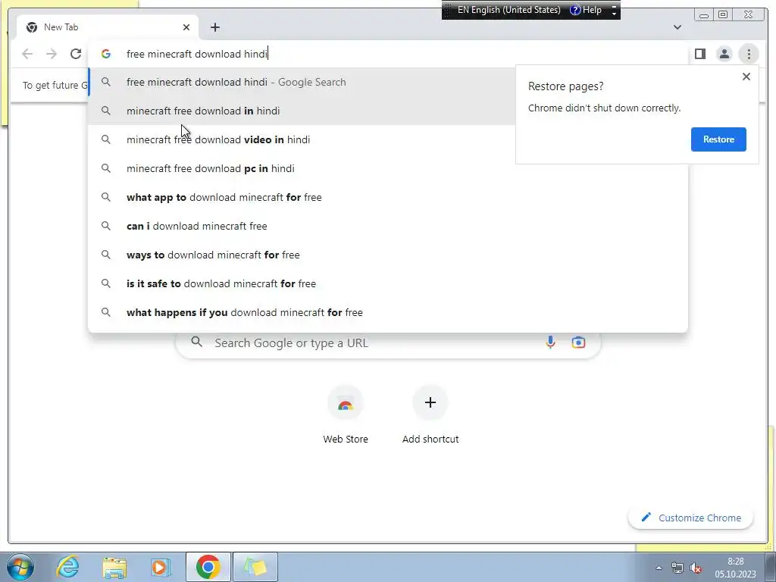Open Chrome's three-dot menu
Viewport: 776px width, 582px height.
click(x=749, y=54)
